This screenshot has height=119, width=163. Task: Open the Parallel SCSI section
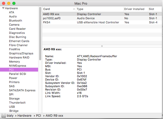[x=18, y=74]
